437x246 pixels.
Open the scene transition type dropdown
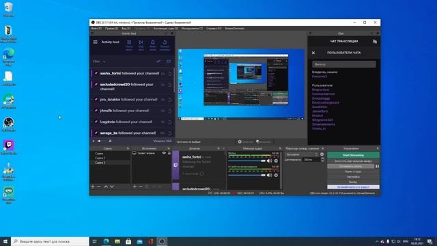(x=302, y=154)
